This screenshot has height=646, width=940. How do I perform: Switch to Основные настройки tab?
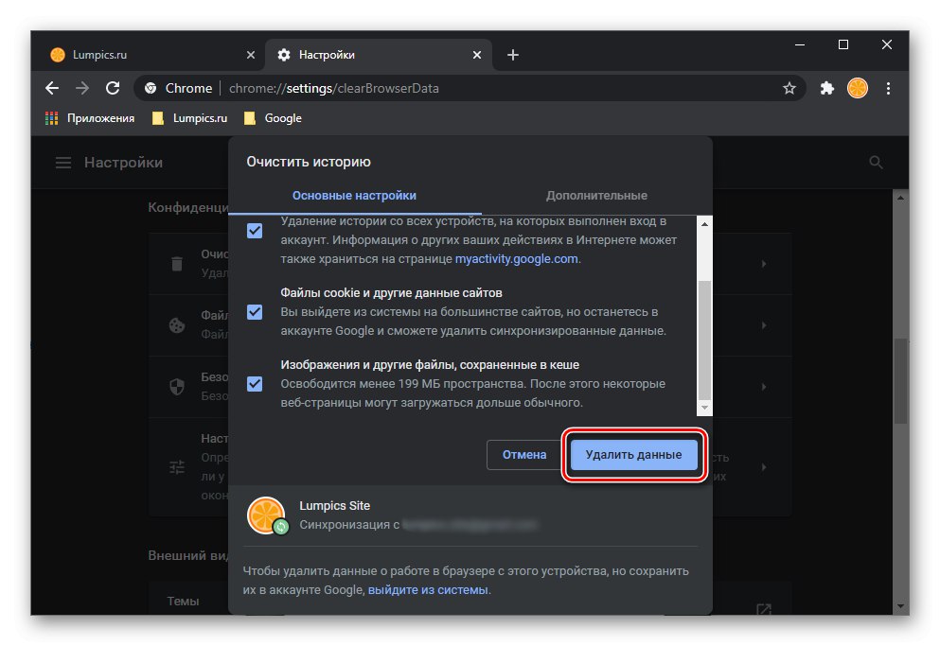coord(354,196)
